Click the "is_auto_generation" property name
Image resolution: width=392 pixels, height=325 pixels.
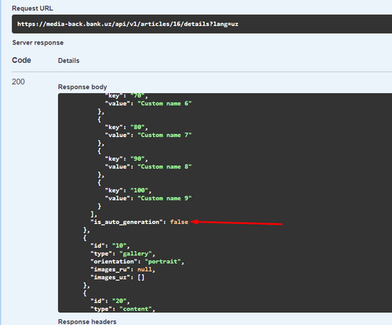tap(126, 222)
